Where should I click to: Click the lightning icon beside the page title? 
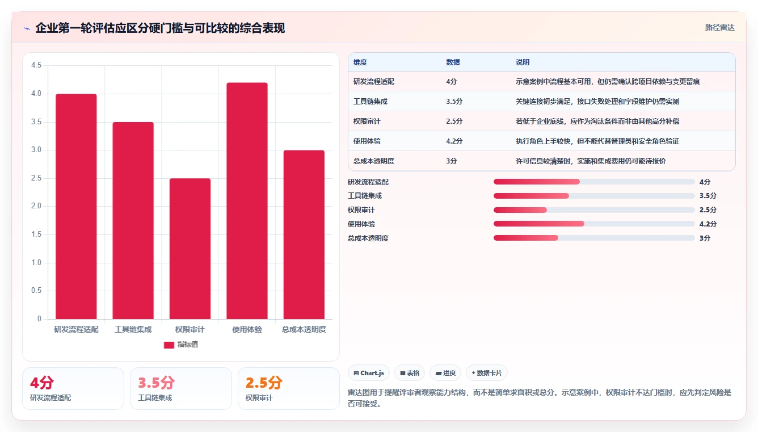(x=27, y=28)
